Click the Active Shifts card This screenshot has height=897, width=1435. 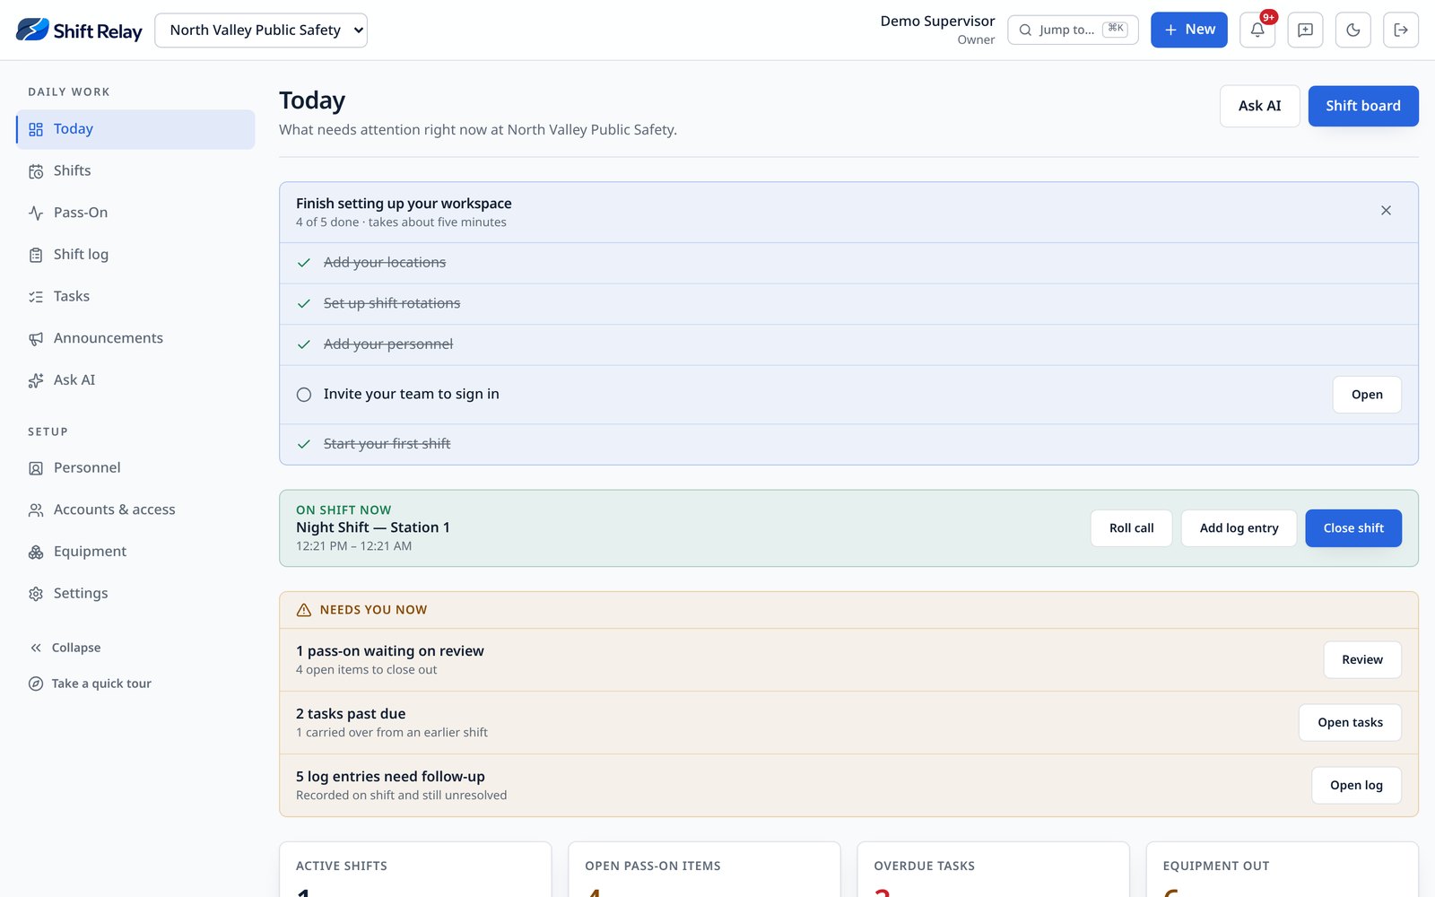415,869
